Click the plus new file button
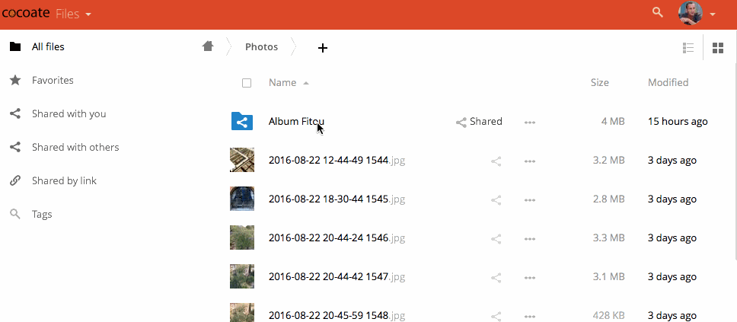Screen dimensions: 737x322 pyautogui.click(x=323, y=47)
